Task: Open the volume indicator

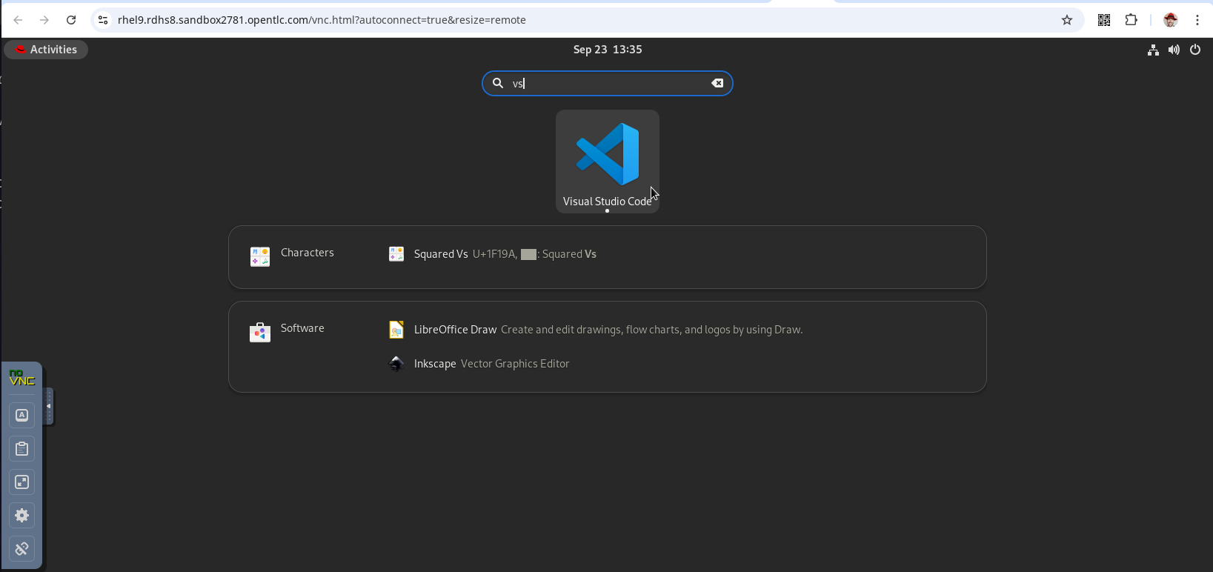Action: point(1174,50)
